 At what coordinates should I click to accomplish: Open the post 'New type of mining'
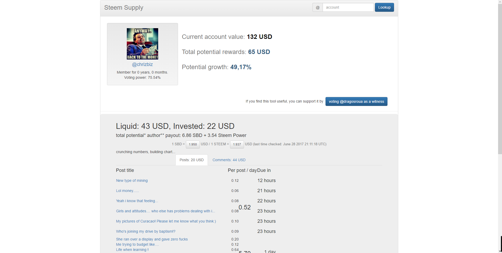132,180
